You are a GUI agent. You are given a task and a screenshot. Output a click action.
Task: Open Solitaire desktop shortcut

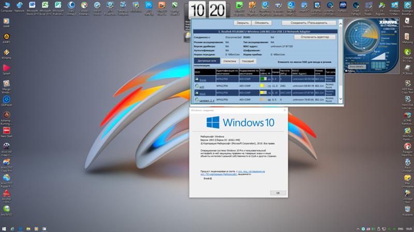(407, 23)
